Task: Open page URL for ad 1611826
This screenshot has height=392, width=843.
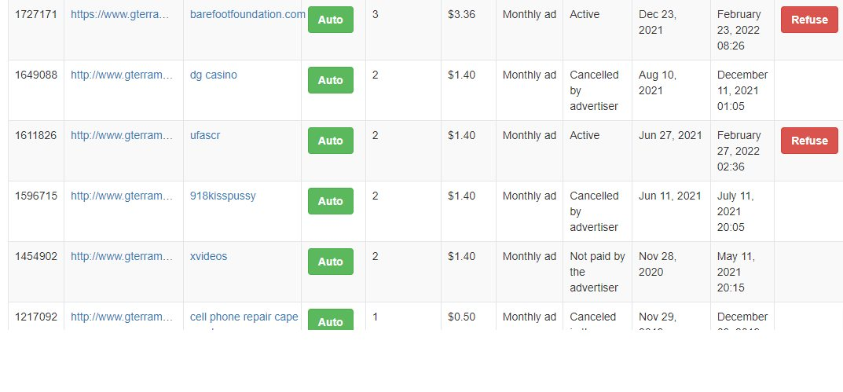Action: 121,135
